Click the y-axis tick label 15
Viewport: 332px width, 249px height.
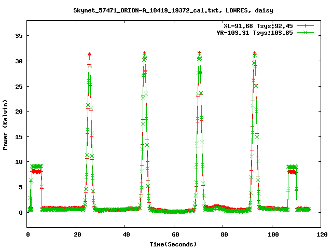tap(19, 137)
